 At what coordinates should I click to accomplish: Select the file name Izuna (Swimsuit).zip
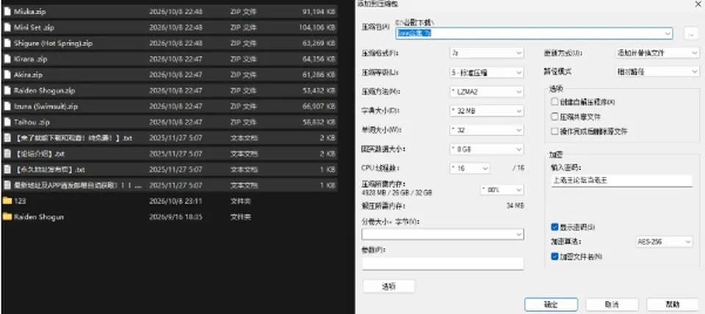tap(46, 106)
